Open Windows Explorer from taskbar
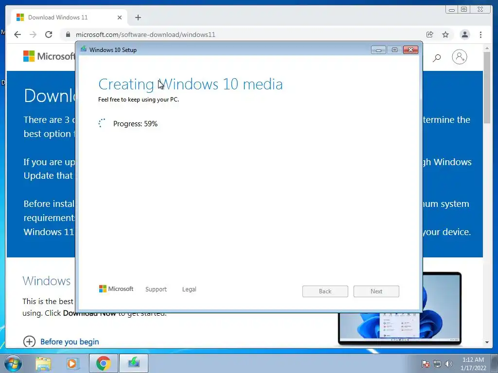The image size is (498, 373). pyautogui.click(x=43, y=363)
